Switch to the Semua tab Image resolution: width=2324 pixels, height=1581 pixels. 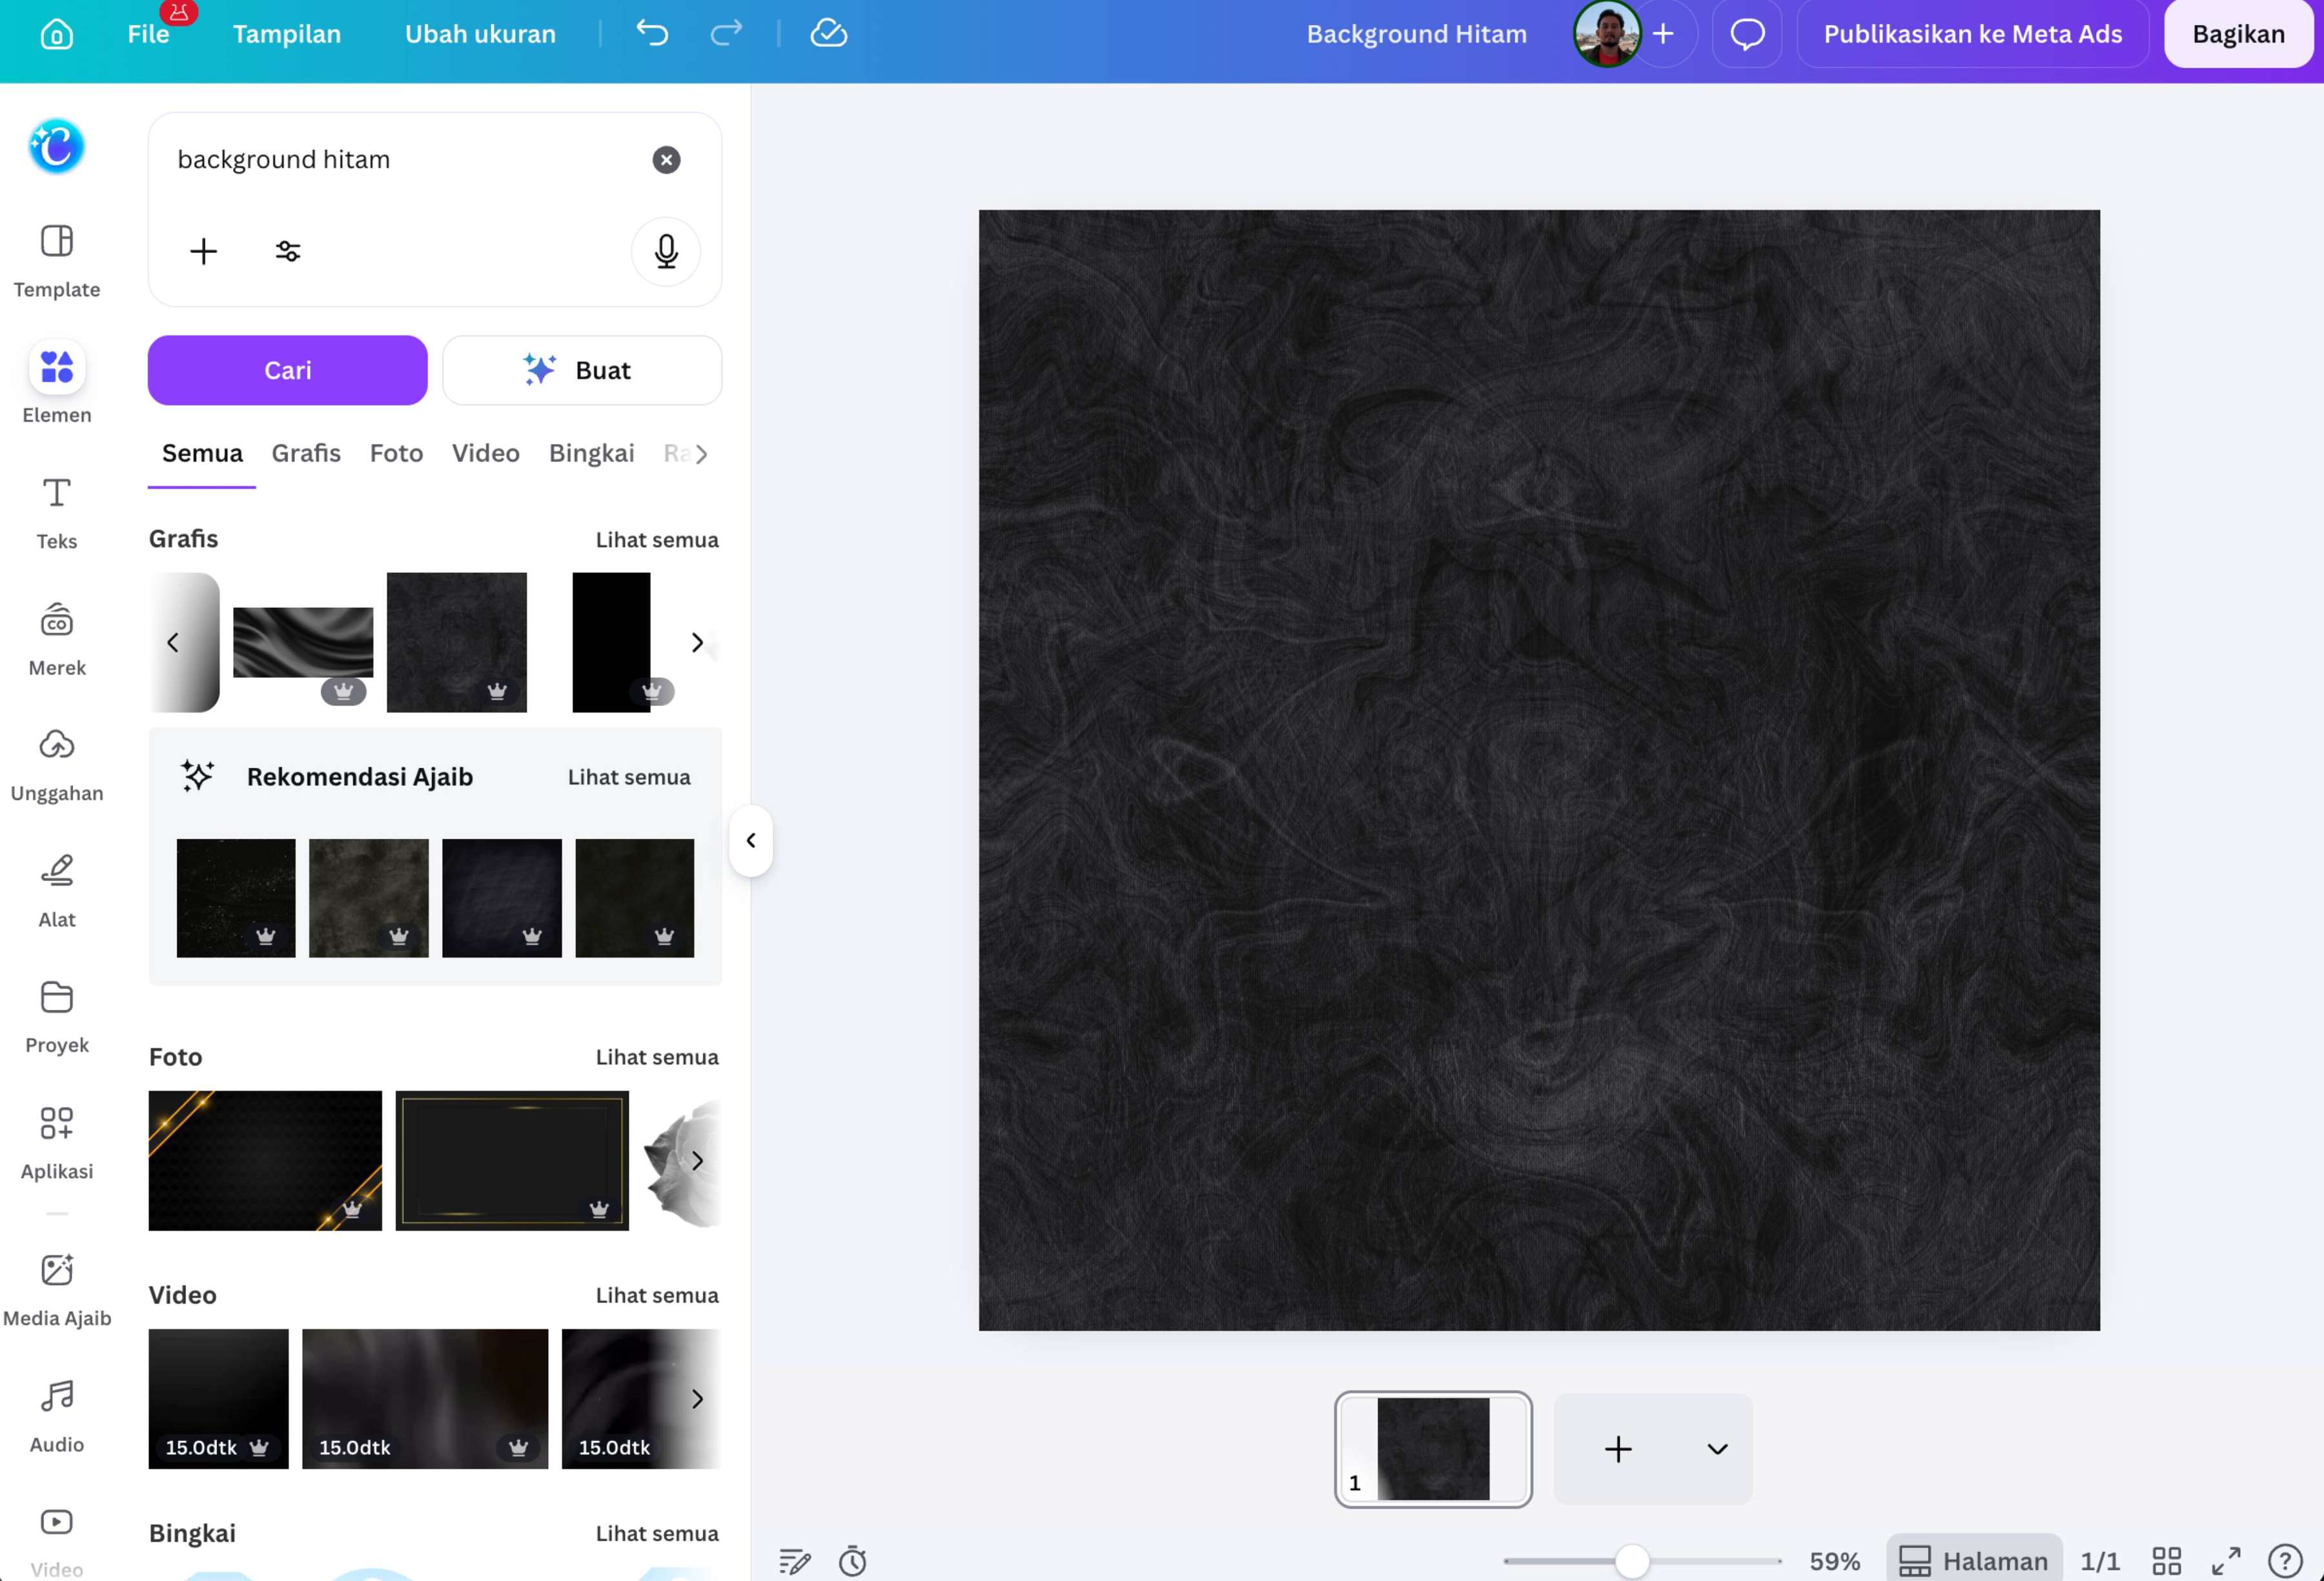click(202, 454)
